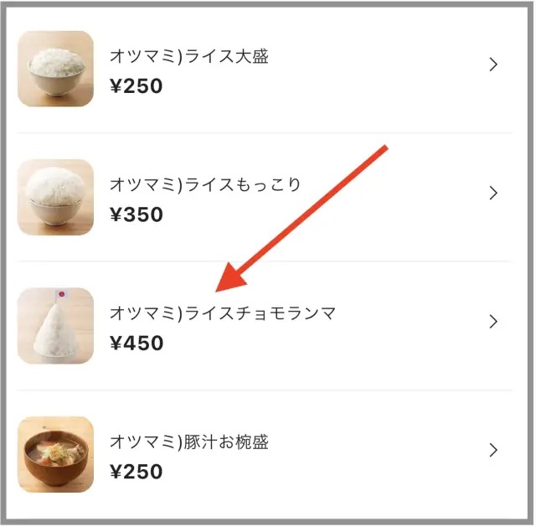Click the wooden bowl in soup image
This screenshot has height=527, width=536.
click(54, 461)
